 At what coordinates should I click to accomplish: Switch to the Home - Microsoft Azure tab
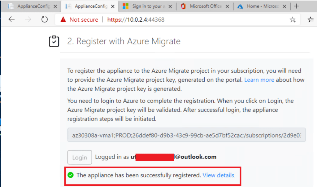point(263,6)
